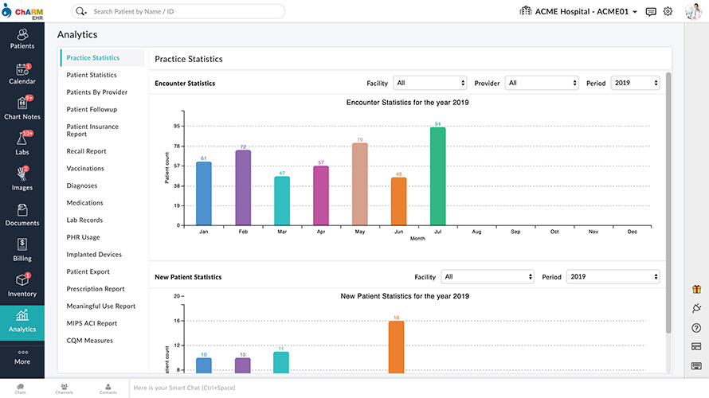Open the messages icon in header

point(651,12)
